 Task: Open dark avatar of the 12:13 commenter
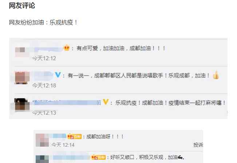22,105
